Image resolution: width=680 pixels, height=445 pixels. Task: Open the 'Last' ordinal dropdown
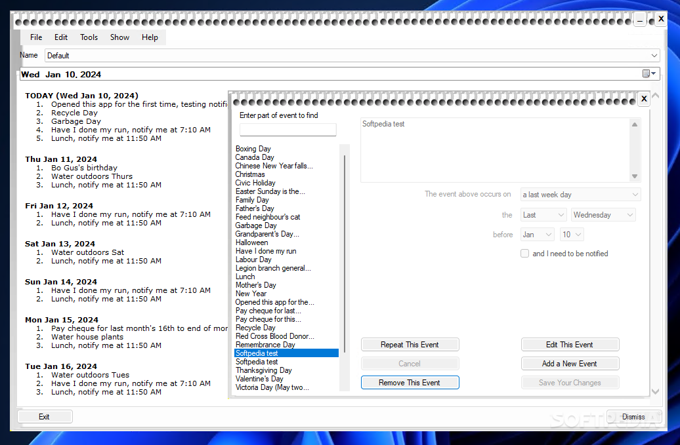tap(543, 215)
